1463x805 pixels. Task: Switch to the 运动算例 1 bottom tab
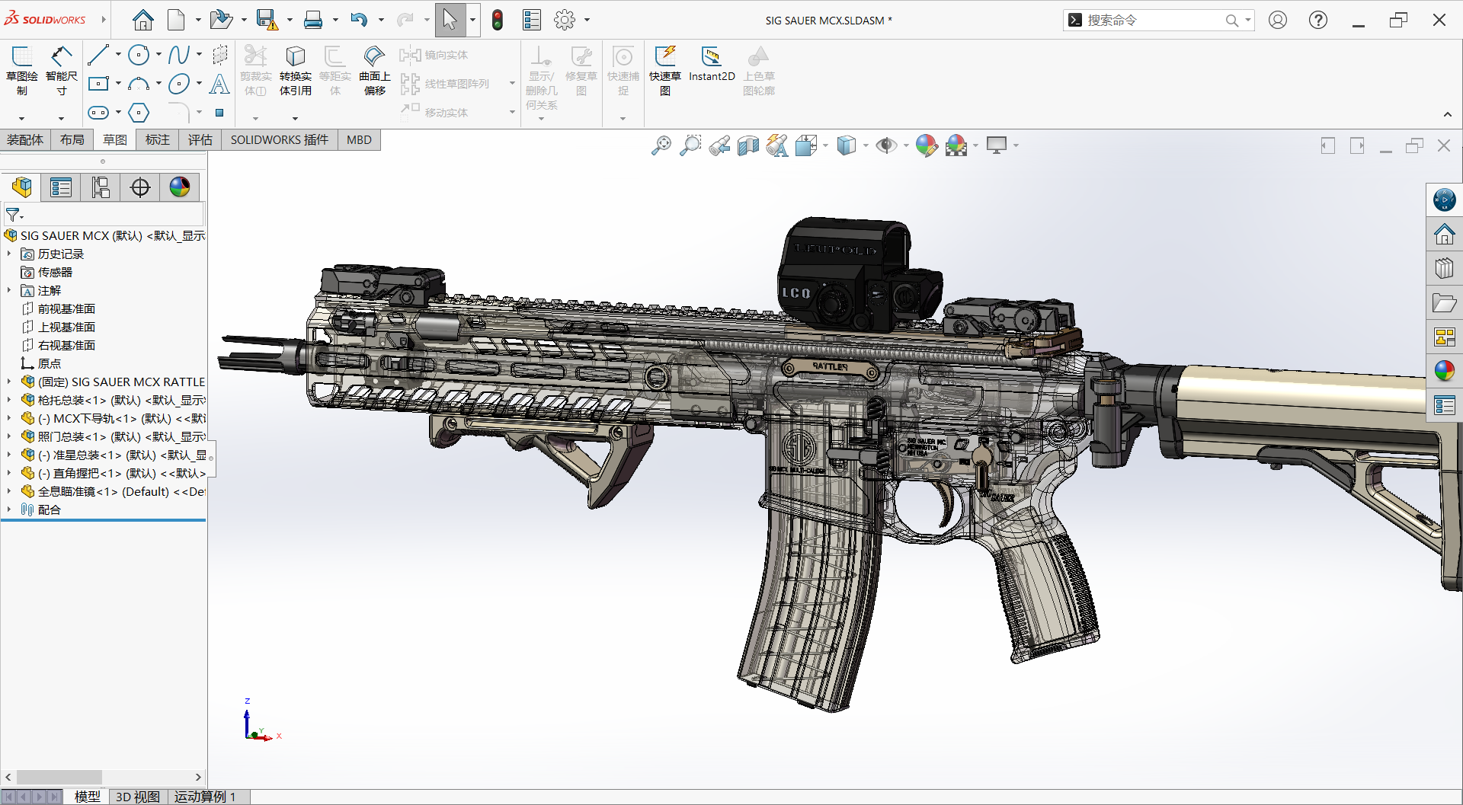[x=205, y=797]
